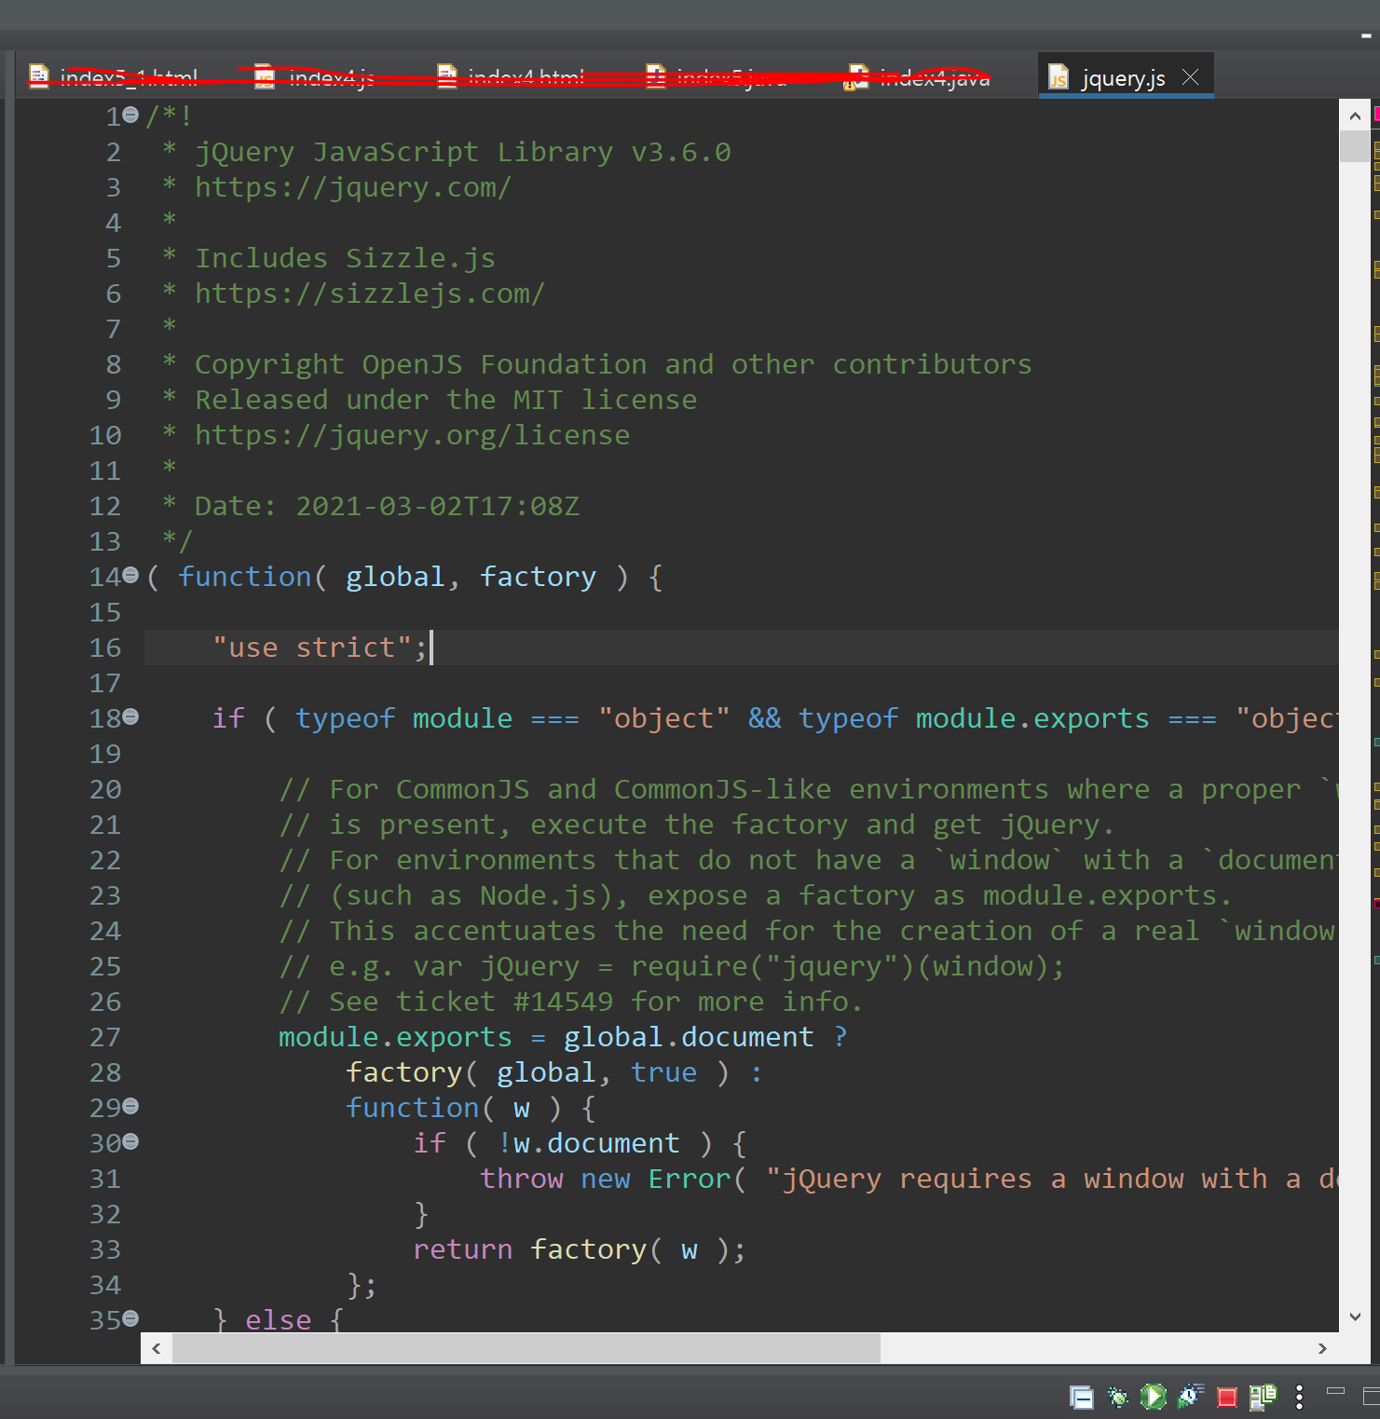Click "throw new Error" on line 31
This screenshot has width=1380, height=1419.
[605, 1179]
